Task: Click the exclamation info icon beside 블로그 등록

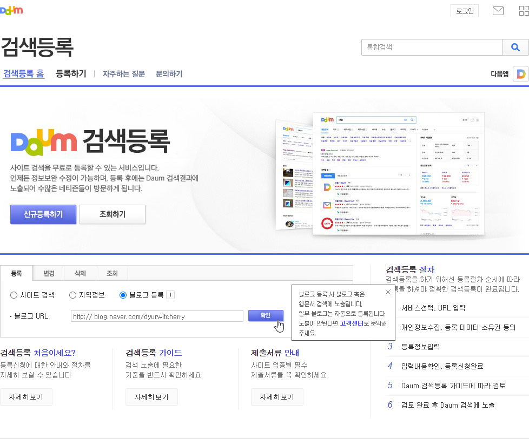Action: click(x=170, y=295)
